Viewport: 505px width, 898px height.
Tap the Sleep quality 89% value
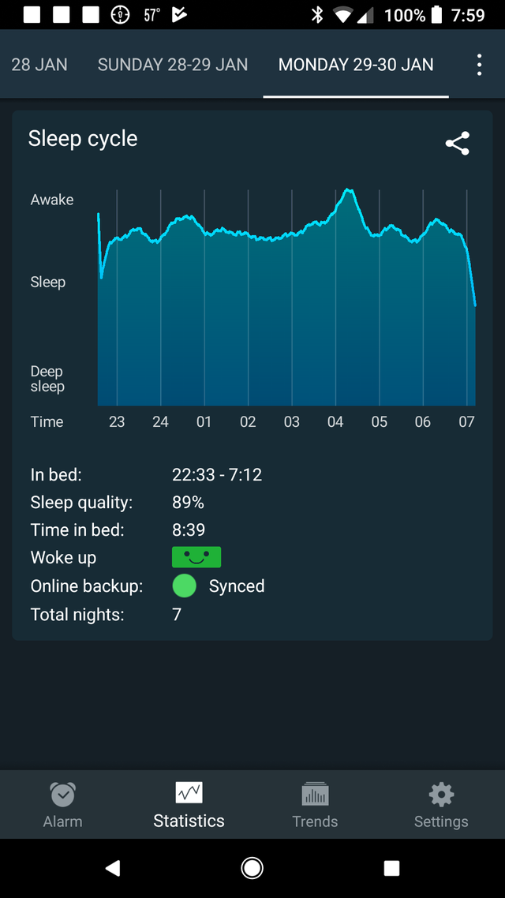pyautogui.click(x=189, y=503)
